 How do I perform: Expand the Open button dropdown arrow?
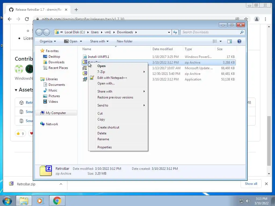point(81,41)
